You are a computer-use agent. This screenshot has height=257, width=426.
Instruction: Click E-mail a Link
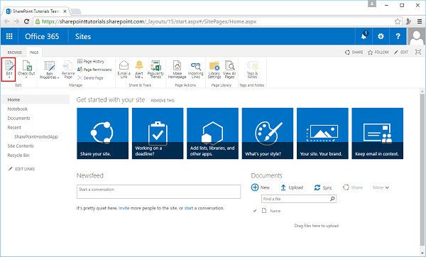[x=124, y=70]
